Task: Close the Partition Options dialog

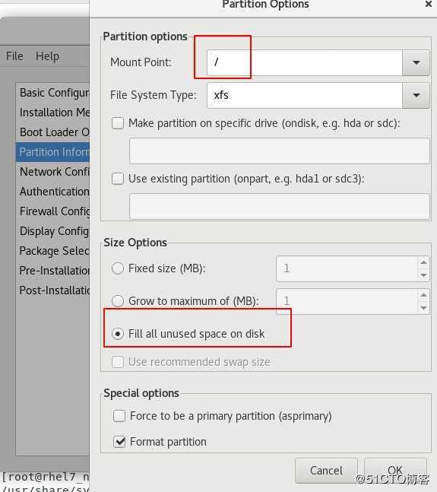Action: point(428,4)
